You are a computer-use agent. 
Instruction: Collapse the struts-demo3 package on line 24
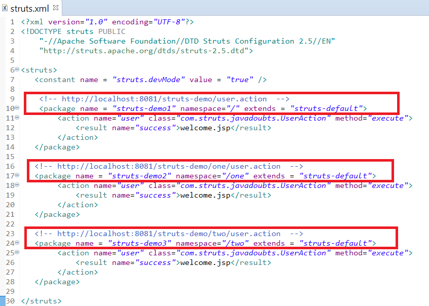pos(17,243)
